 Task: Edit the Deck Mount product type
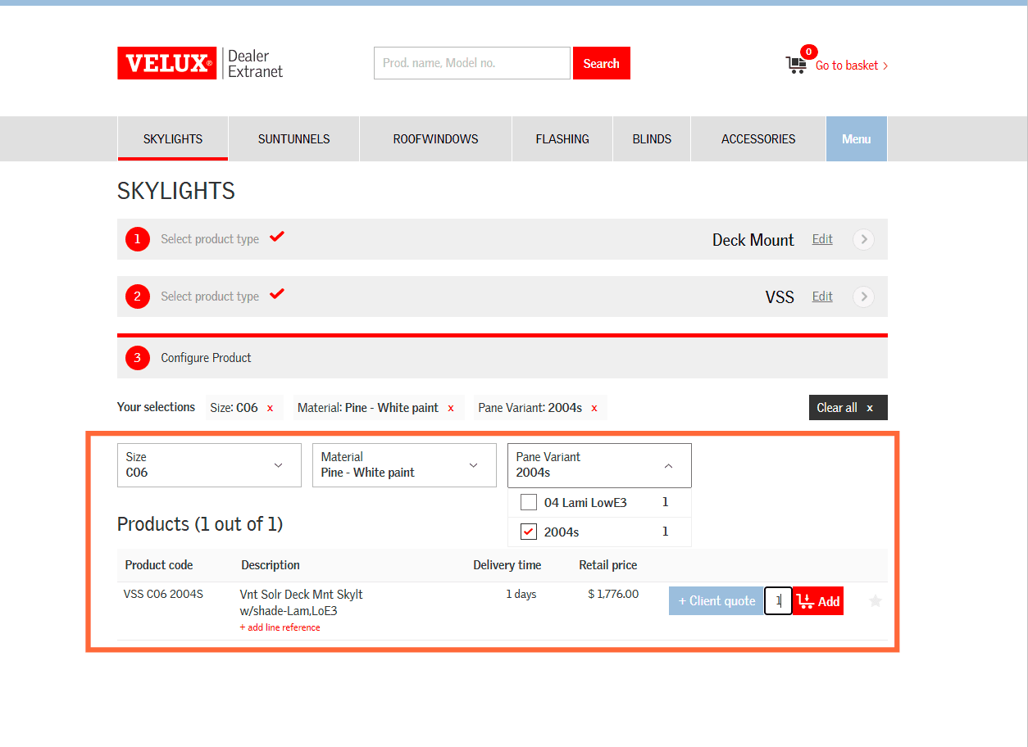[822, 239]
